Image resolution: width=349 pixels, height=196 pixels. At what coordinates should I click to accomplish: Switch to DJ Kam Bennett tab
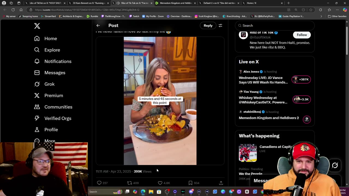coord(89,3)
